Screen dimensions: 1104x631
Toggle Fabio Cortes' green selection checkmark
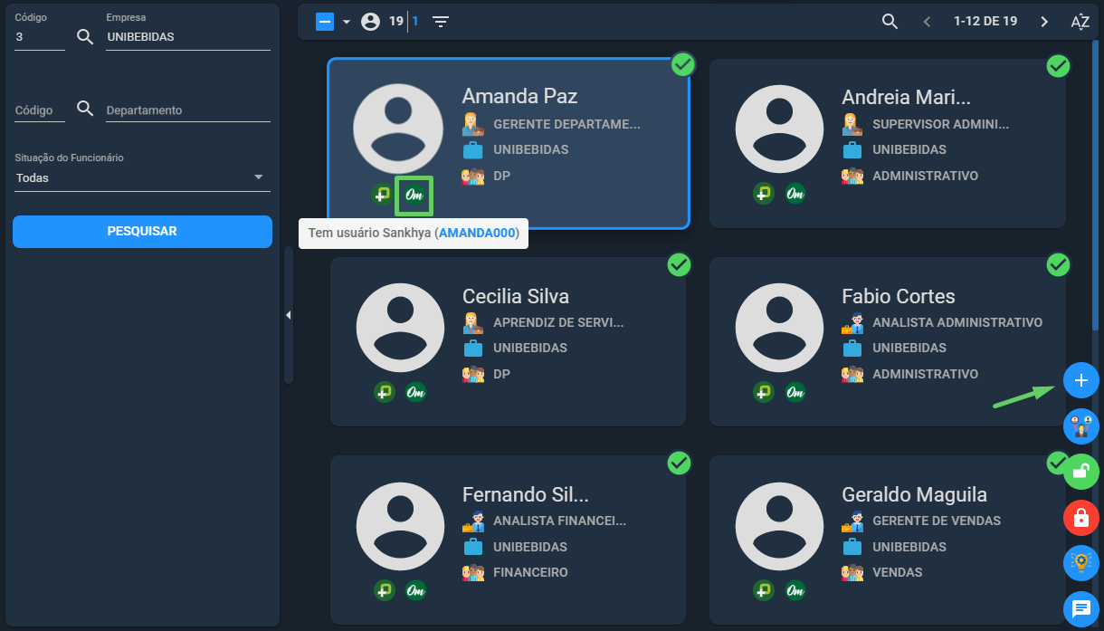click(x=1058, y=264)
